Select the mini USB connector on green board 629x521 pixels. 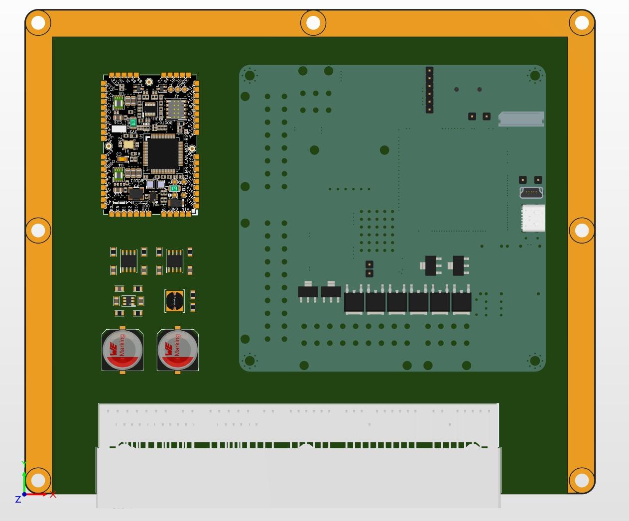tap(531, 192)
